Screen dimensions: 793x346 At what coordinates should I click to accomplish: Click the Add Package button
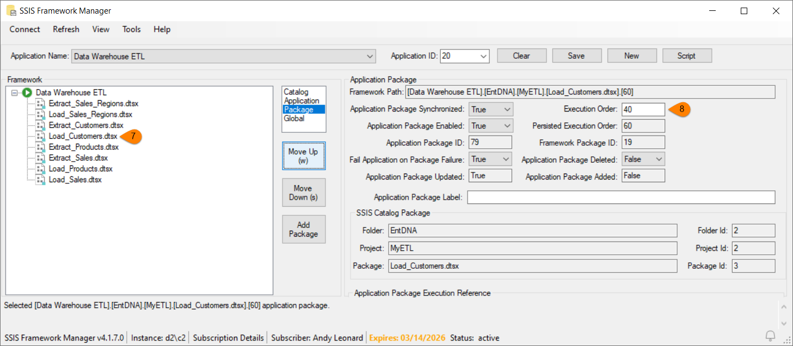303,229
